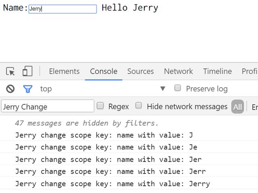The image size is (258, 193).
Task: Toggle the device toolbar icon
Action: (27, 71)
